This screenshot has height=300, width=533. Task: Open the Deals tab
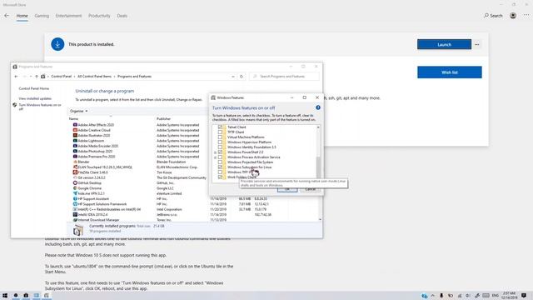coord(122,16)
